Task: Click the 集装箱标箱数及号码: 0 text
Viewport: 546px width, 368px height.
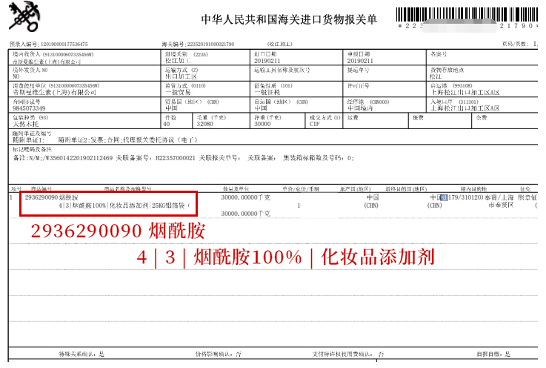Action: [x=319, y=158]
